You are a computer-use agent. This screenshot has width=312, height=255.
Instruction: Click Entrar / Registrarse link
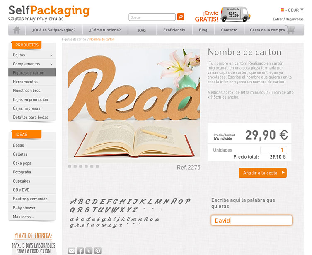[288, 19]
